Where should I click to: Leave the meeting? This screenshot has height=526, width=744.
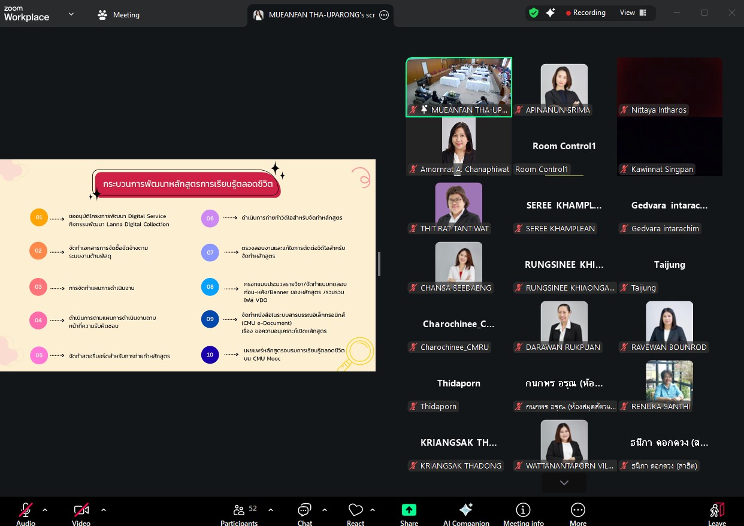(716, 514)
